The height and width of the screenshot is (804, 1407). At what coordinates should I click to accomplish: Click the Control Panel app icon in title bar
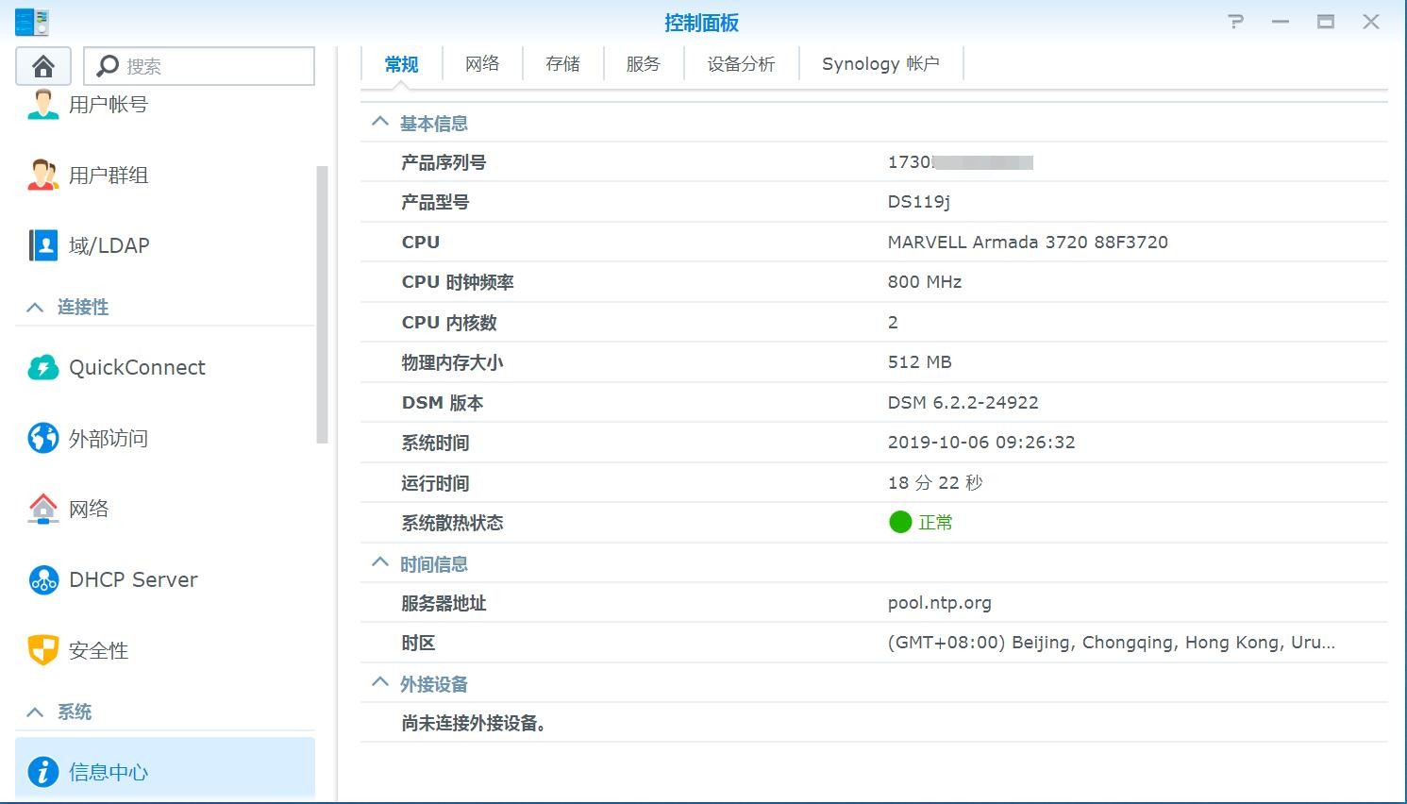click(31, 22)
